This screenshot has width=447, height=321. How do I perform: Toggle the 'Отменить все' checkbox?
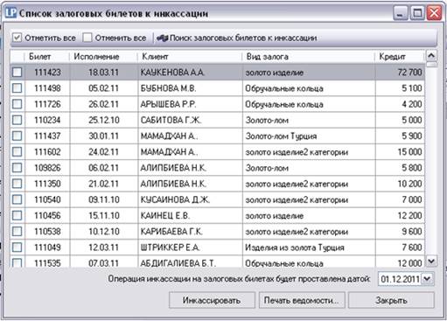(87, 38)
